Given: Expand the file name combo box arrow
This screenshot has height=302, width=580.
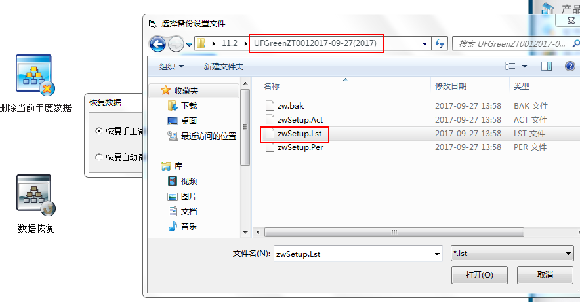Looking at the screenshot, I should [x=437, y=254].
